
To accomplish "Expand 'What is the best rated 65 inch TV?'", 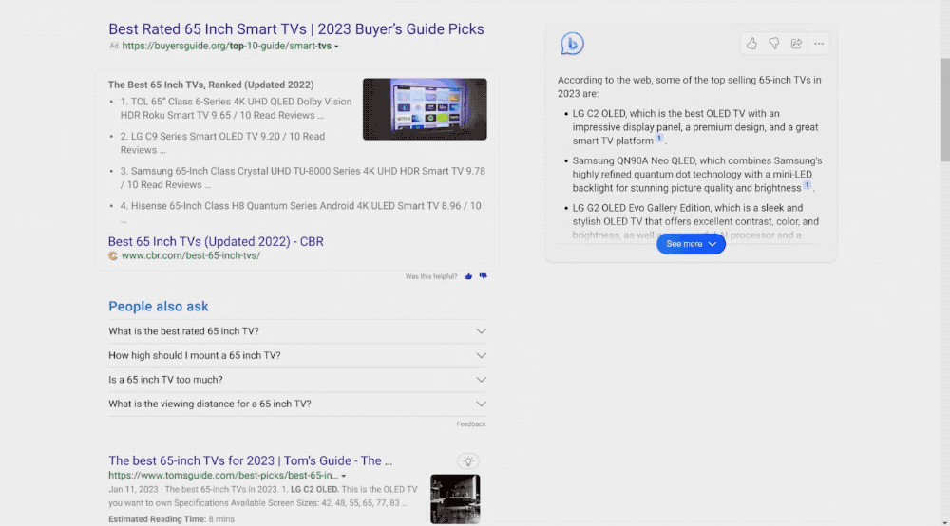I will click(296, 331).
